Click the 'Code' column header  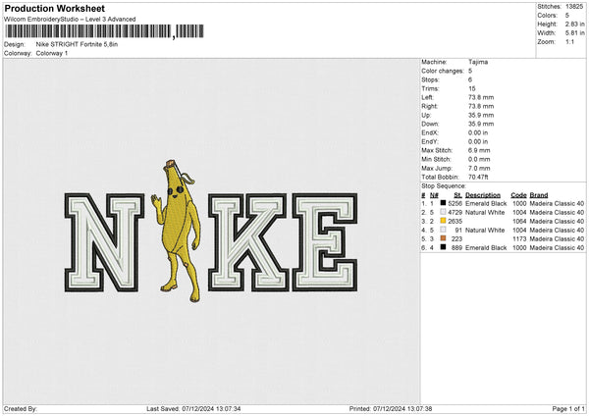click(x=518, y=195)
